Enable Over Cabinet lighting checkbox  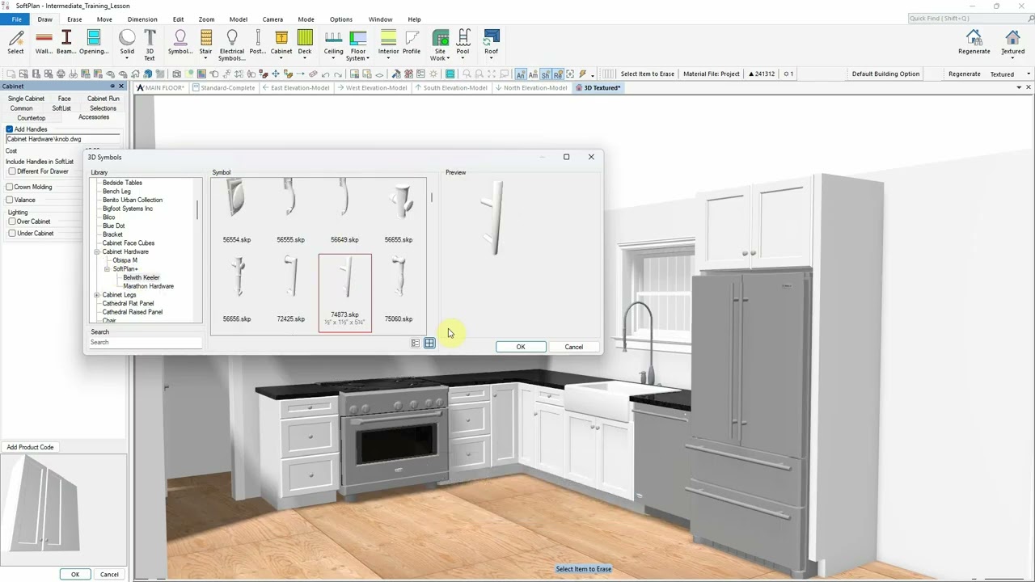(x=12, y=221)
